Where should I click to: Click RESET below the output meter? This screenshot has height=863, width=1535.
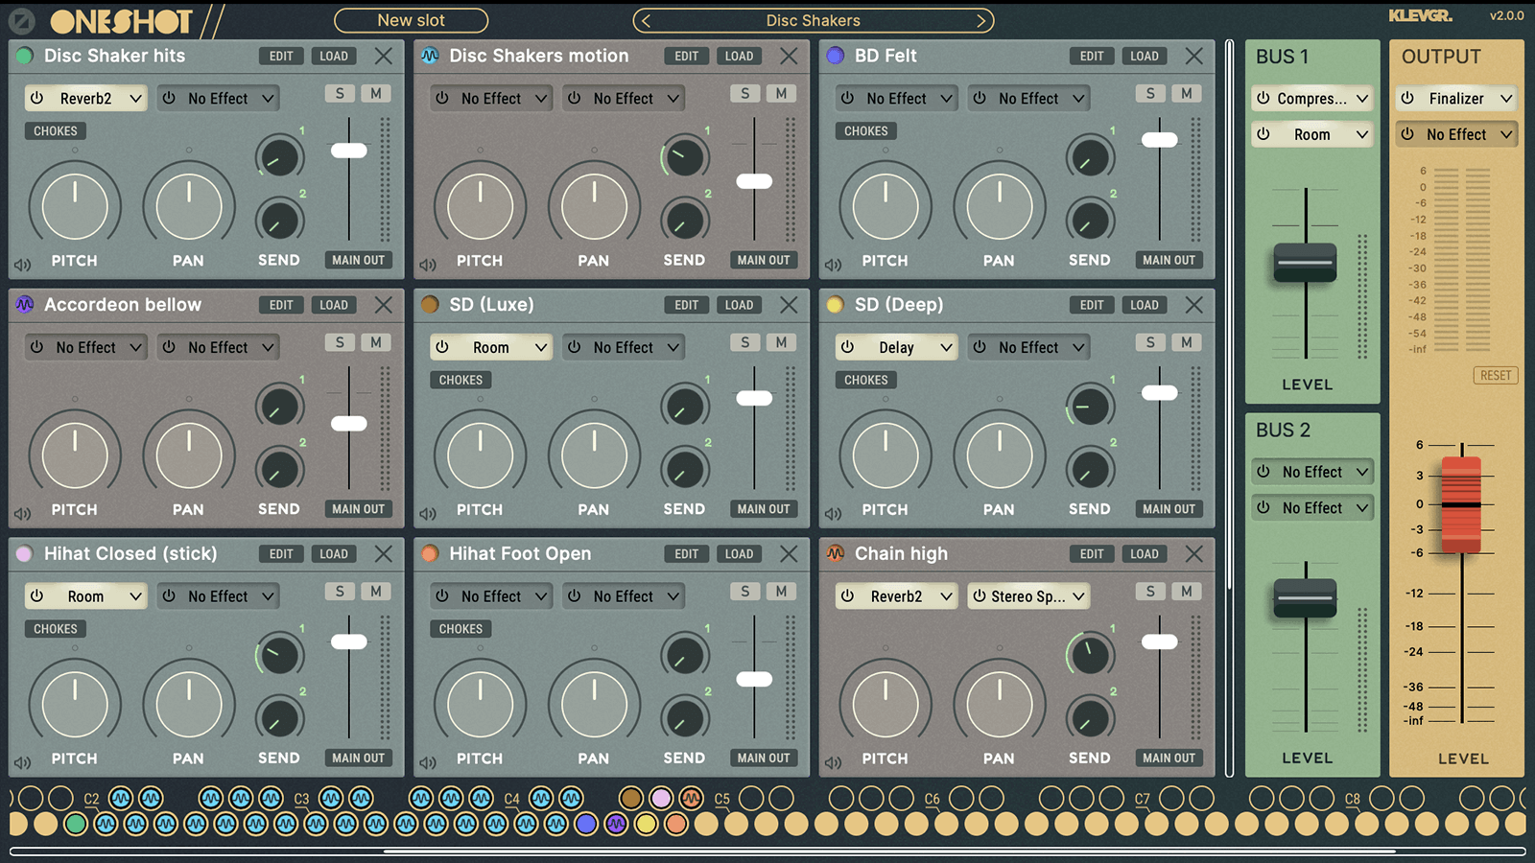click(x=1496, y=375)
